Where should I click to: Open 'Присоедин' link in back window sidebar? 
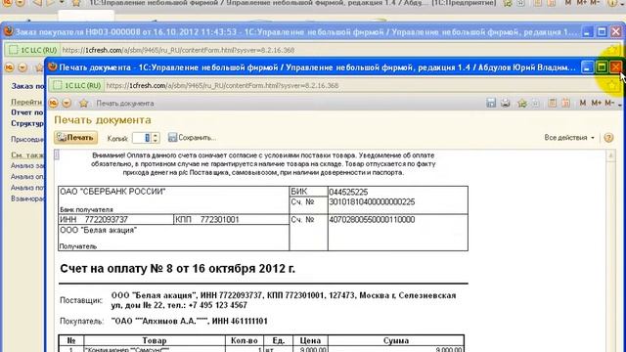(27, 139)
